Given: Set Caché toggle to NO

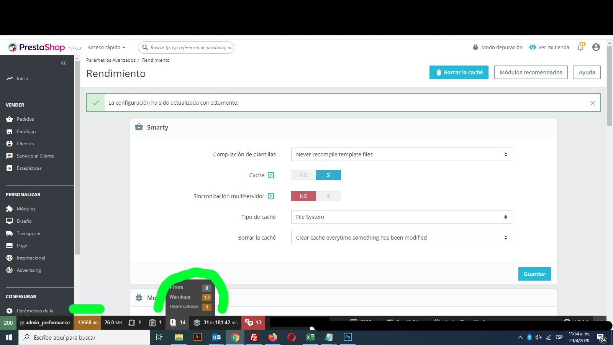Looking at the screenshot, I should point(303,175).
